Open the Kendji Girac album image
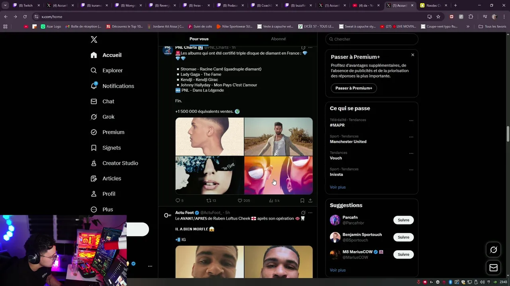This screenshot has height=286, width=510. (x=279, y=136)
